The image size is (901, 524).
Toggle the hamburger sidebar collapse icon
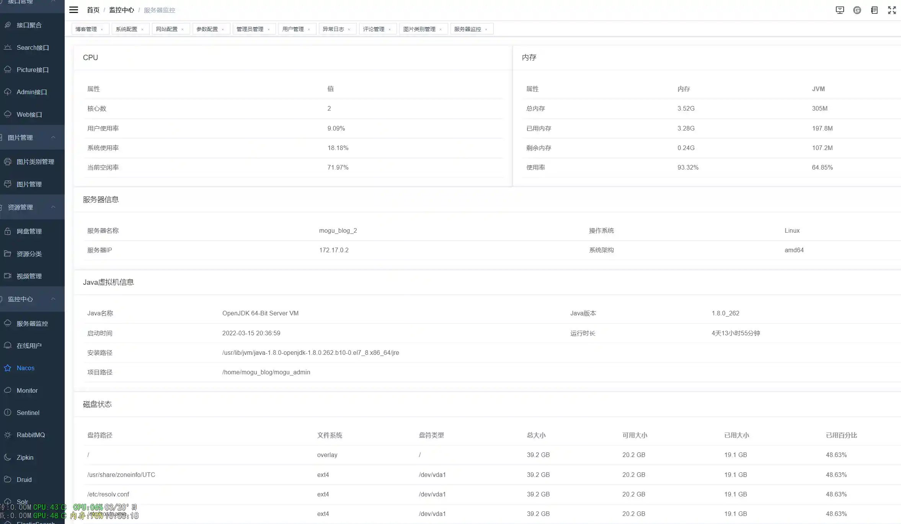coord(73,10)
